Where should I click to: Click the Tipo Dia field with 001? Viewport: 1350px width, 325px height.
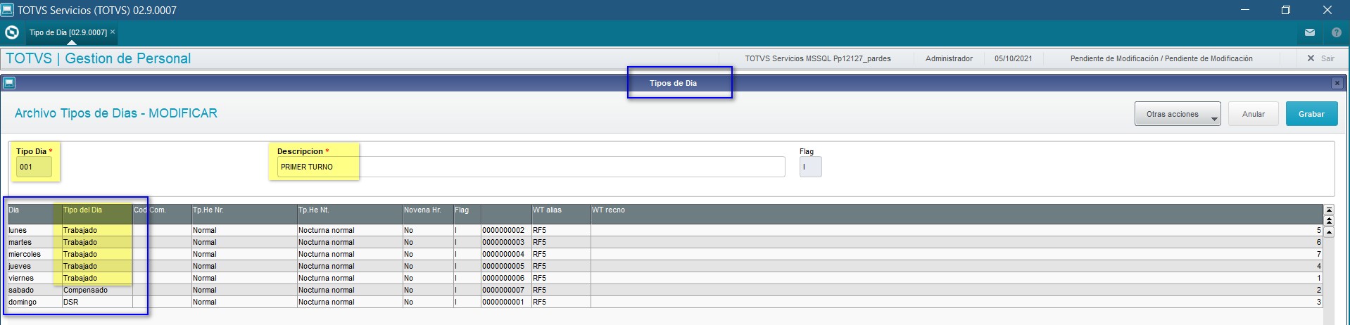tap(34, 167)
